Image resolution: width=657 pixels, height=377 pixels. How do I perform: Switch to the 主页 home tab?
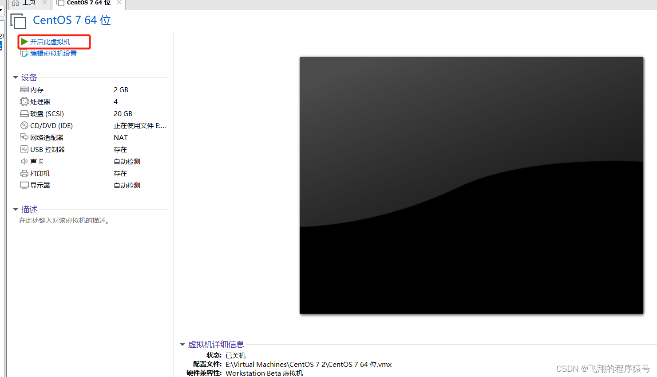(x=29, y=3)
